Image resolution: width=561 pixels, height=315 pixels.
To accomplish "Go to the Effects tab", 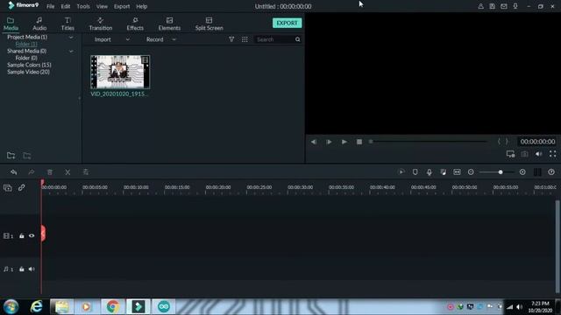I will point(135,24).
